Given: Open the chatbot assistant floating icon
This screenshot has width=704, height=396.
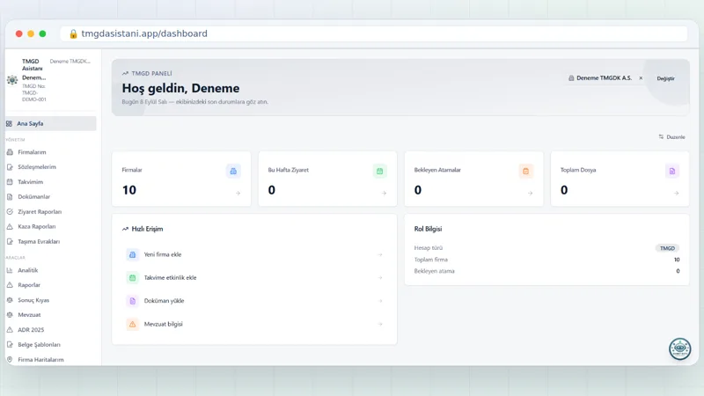Looking at the screenshot, I should (679, 348).
